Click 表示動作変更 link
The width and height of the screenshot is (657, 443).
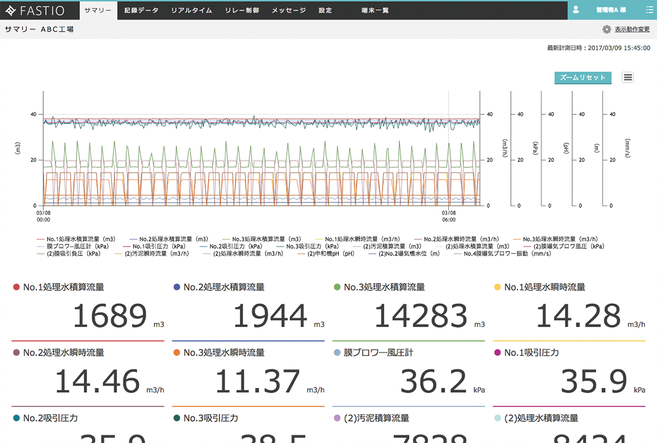[x=632, y=30]
